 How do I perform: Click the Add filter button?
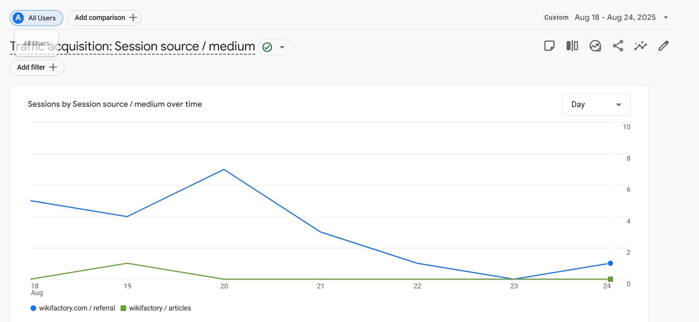(37, 67)
